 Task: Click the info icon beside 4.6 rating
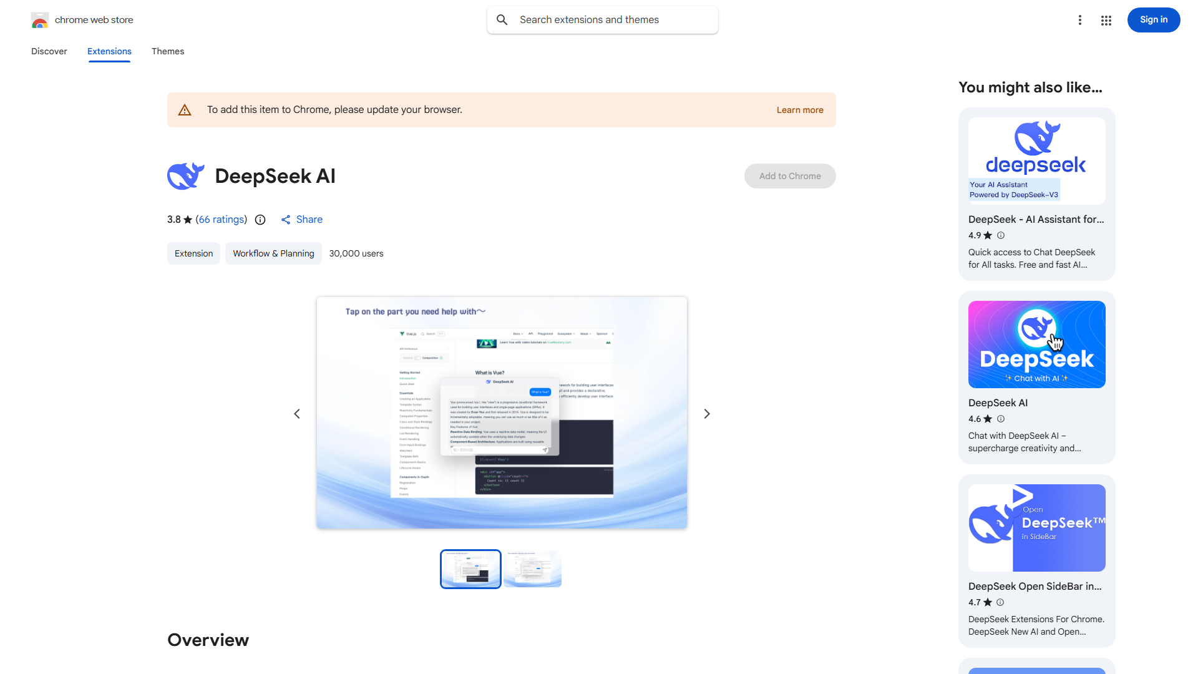[1001, 419]
